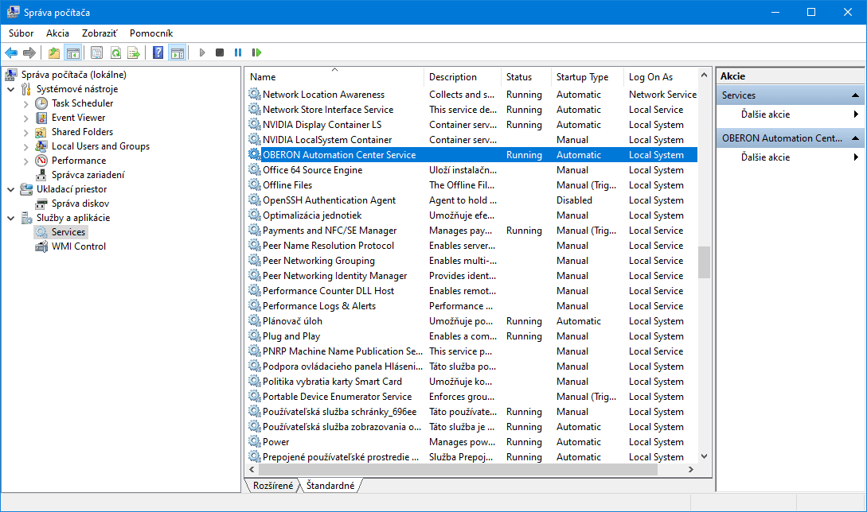This screenshot has height=512, width=867.
Task: Click the Refresh toolbar icon
Action: (x=115, y=52)
